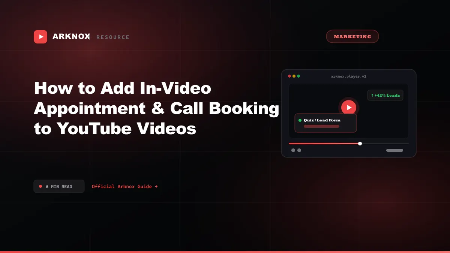Click the gray pill control at player bottom right
The width and height of the screenshot is (450, 253).
coord(394,150)
